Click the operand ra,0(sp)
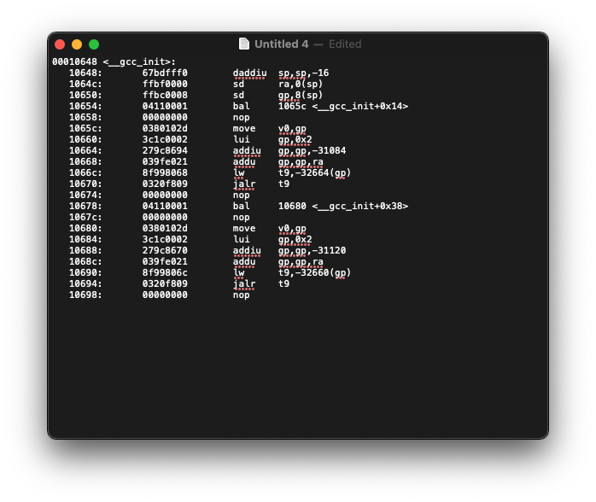The image size is (596, 502). [x=301, y=84]
